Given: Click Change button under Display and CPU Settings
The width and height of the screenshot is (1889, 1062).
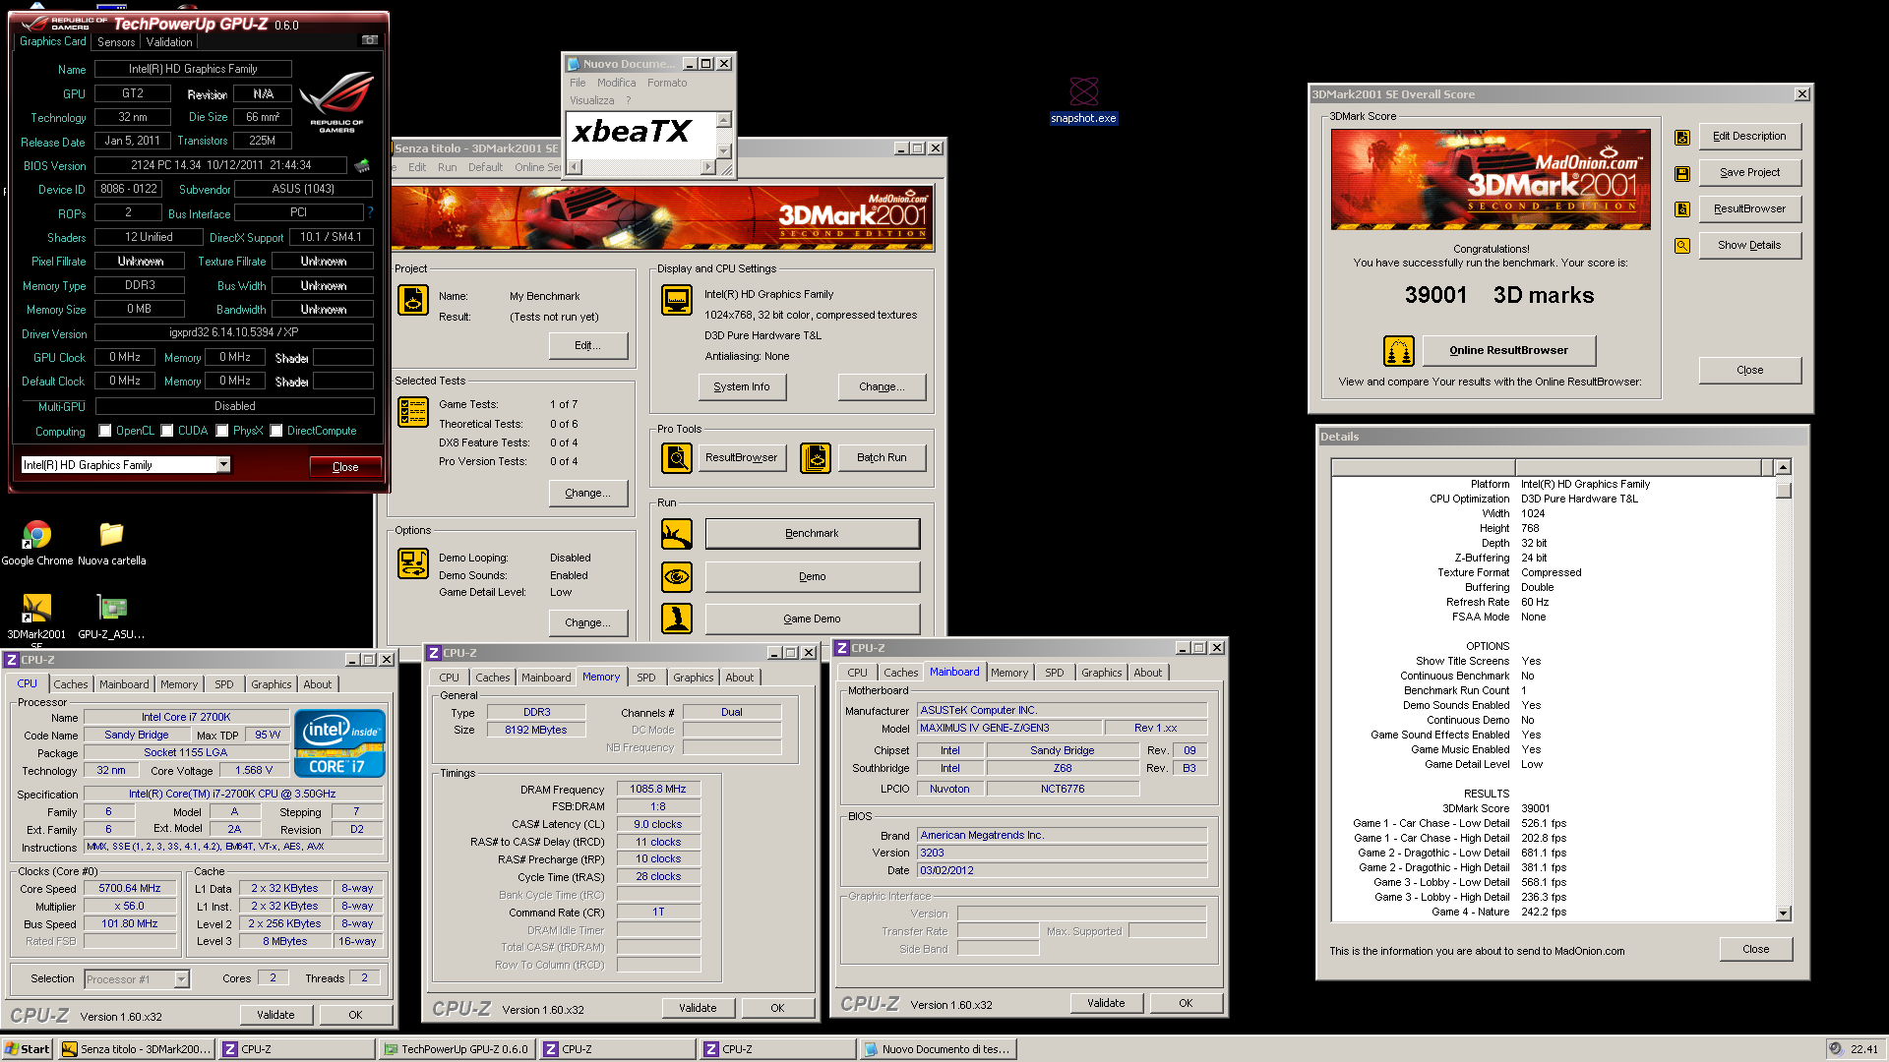Looking at the screenshot, I should (882, 387).
